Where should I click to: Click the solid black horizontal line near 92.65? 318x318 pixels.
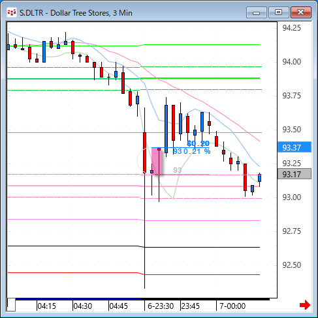click(x=134, y=246)
